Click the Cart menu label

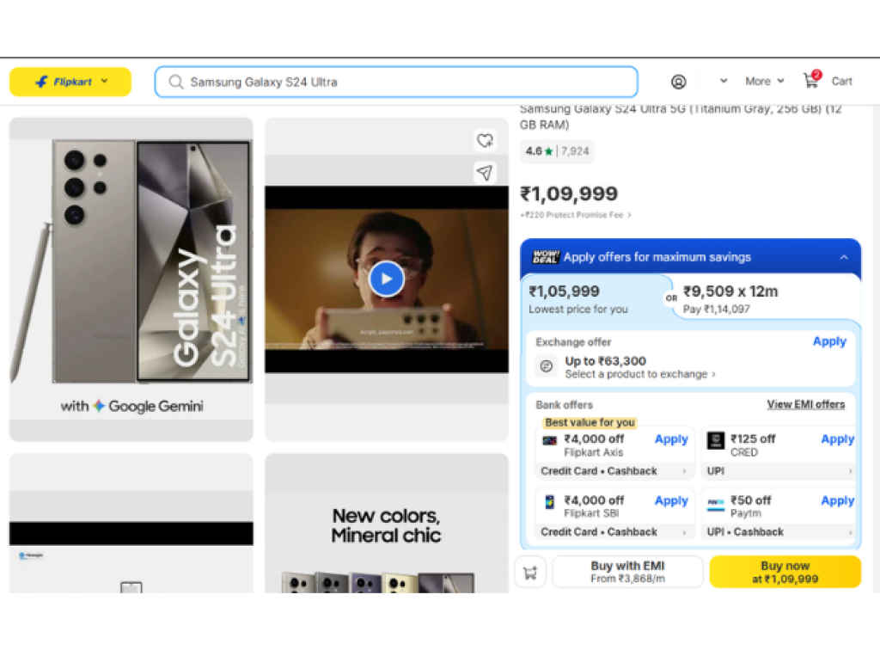pyautogui.click(x=841, y=81)
